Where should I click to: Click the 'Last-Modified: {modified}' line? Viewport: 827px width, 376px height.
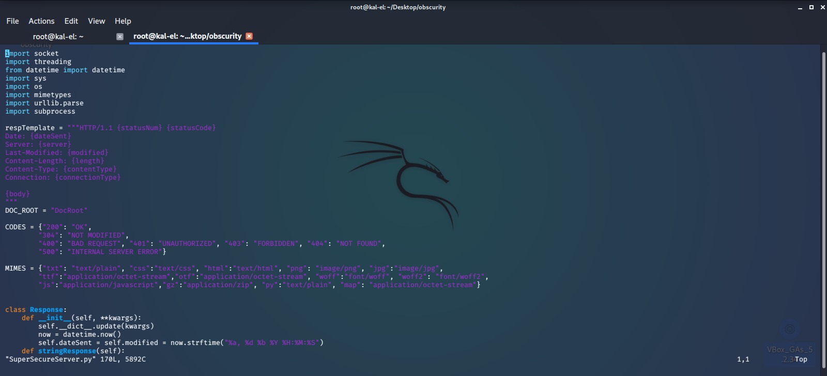click(x=57, y=153)
